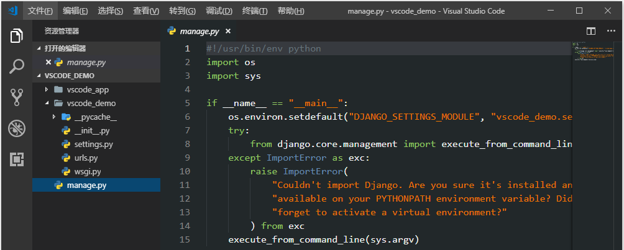Close the manage.py editor tab
This screenshot has height=250, width=624.
227,31
